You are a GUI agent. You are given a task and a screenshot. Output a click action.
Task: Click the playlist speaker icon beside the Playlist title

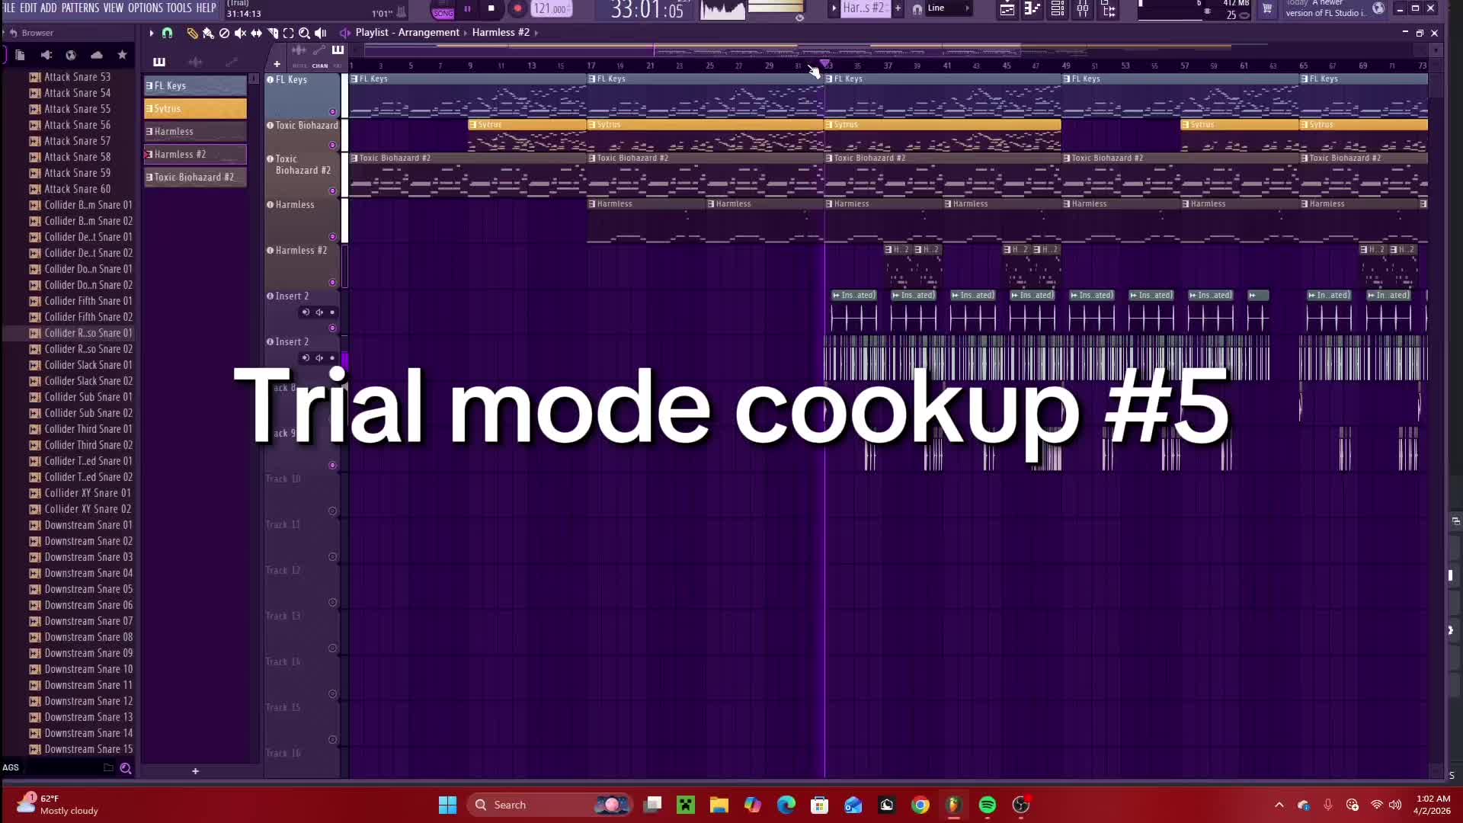345,33
